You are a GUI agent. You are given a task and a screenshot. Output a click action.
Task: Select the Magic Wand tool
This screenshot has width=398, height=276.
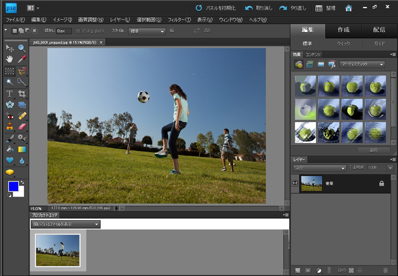[9, 82]
